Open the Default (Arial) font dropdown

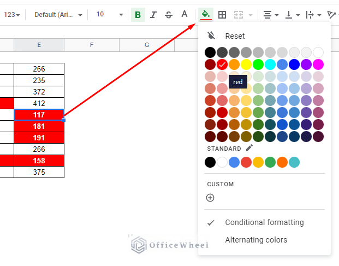point(58,15)
